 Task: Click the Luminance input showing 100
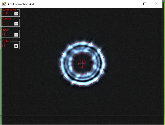8,13
